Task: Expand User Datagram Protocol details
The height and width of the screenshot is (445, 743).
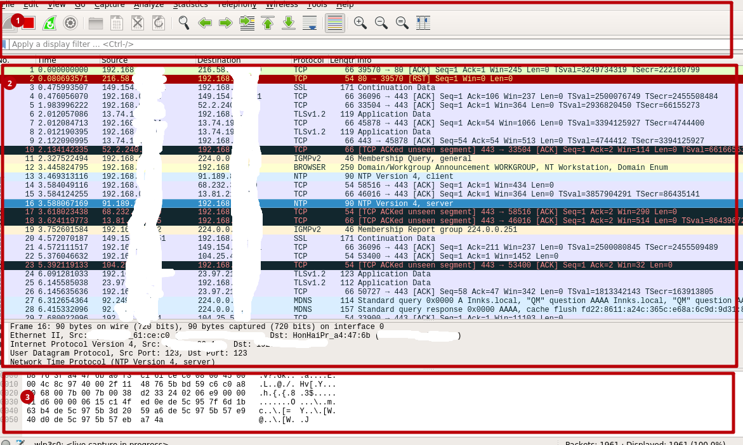Action: click(95, 353)
